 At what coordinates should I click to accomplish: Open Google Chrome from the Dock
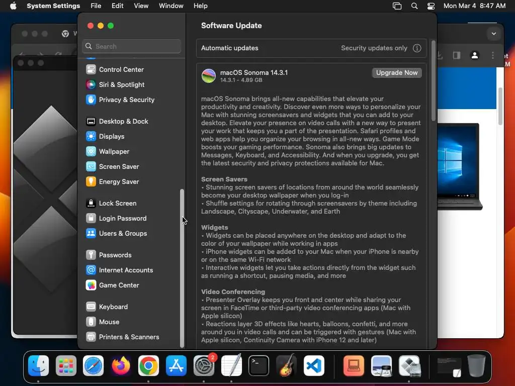[x=148, y=366]
